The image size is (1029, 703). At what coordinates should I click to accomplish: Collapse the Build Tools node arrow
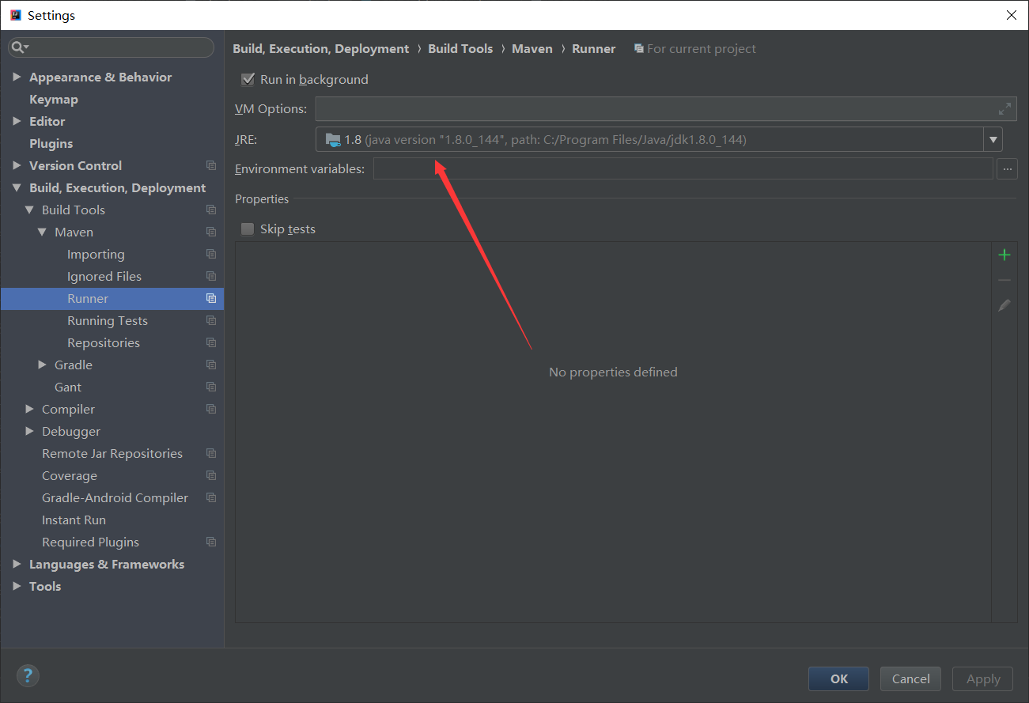29,210
